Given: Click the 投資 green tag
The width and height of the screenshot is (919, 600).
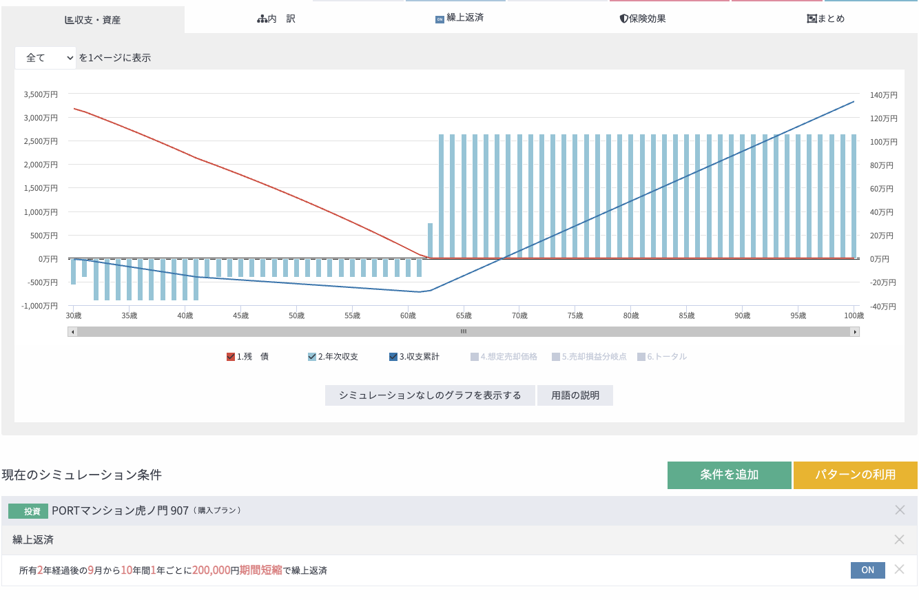Looking at the screenshot, I should (28, 511).
